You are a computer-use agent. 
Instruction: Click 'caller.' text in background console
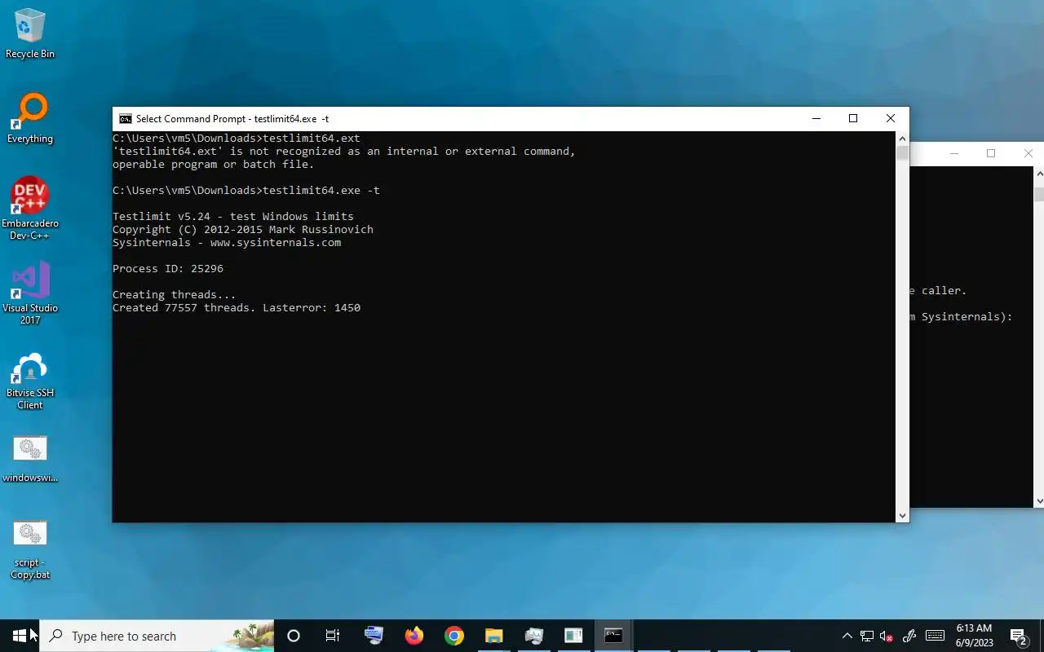(944, 291)
